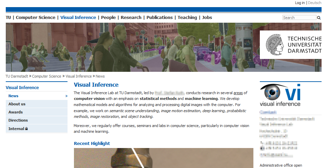Select News in the sidebar
327x168 pixels.
pos(37,96)
